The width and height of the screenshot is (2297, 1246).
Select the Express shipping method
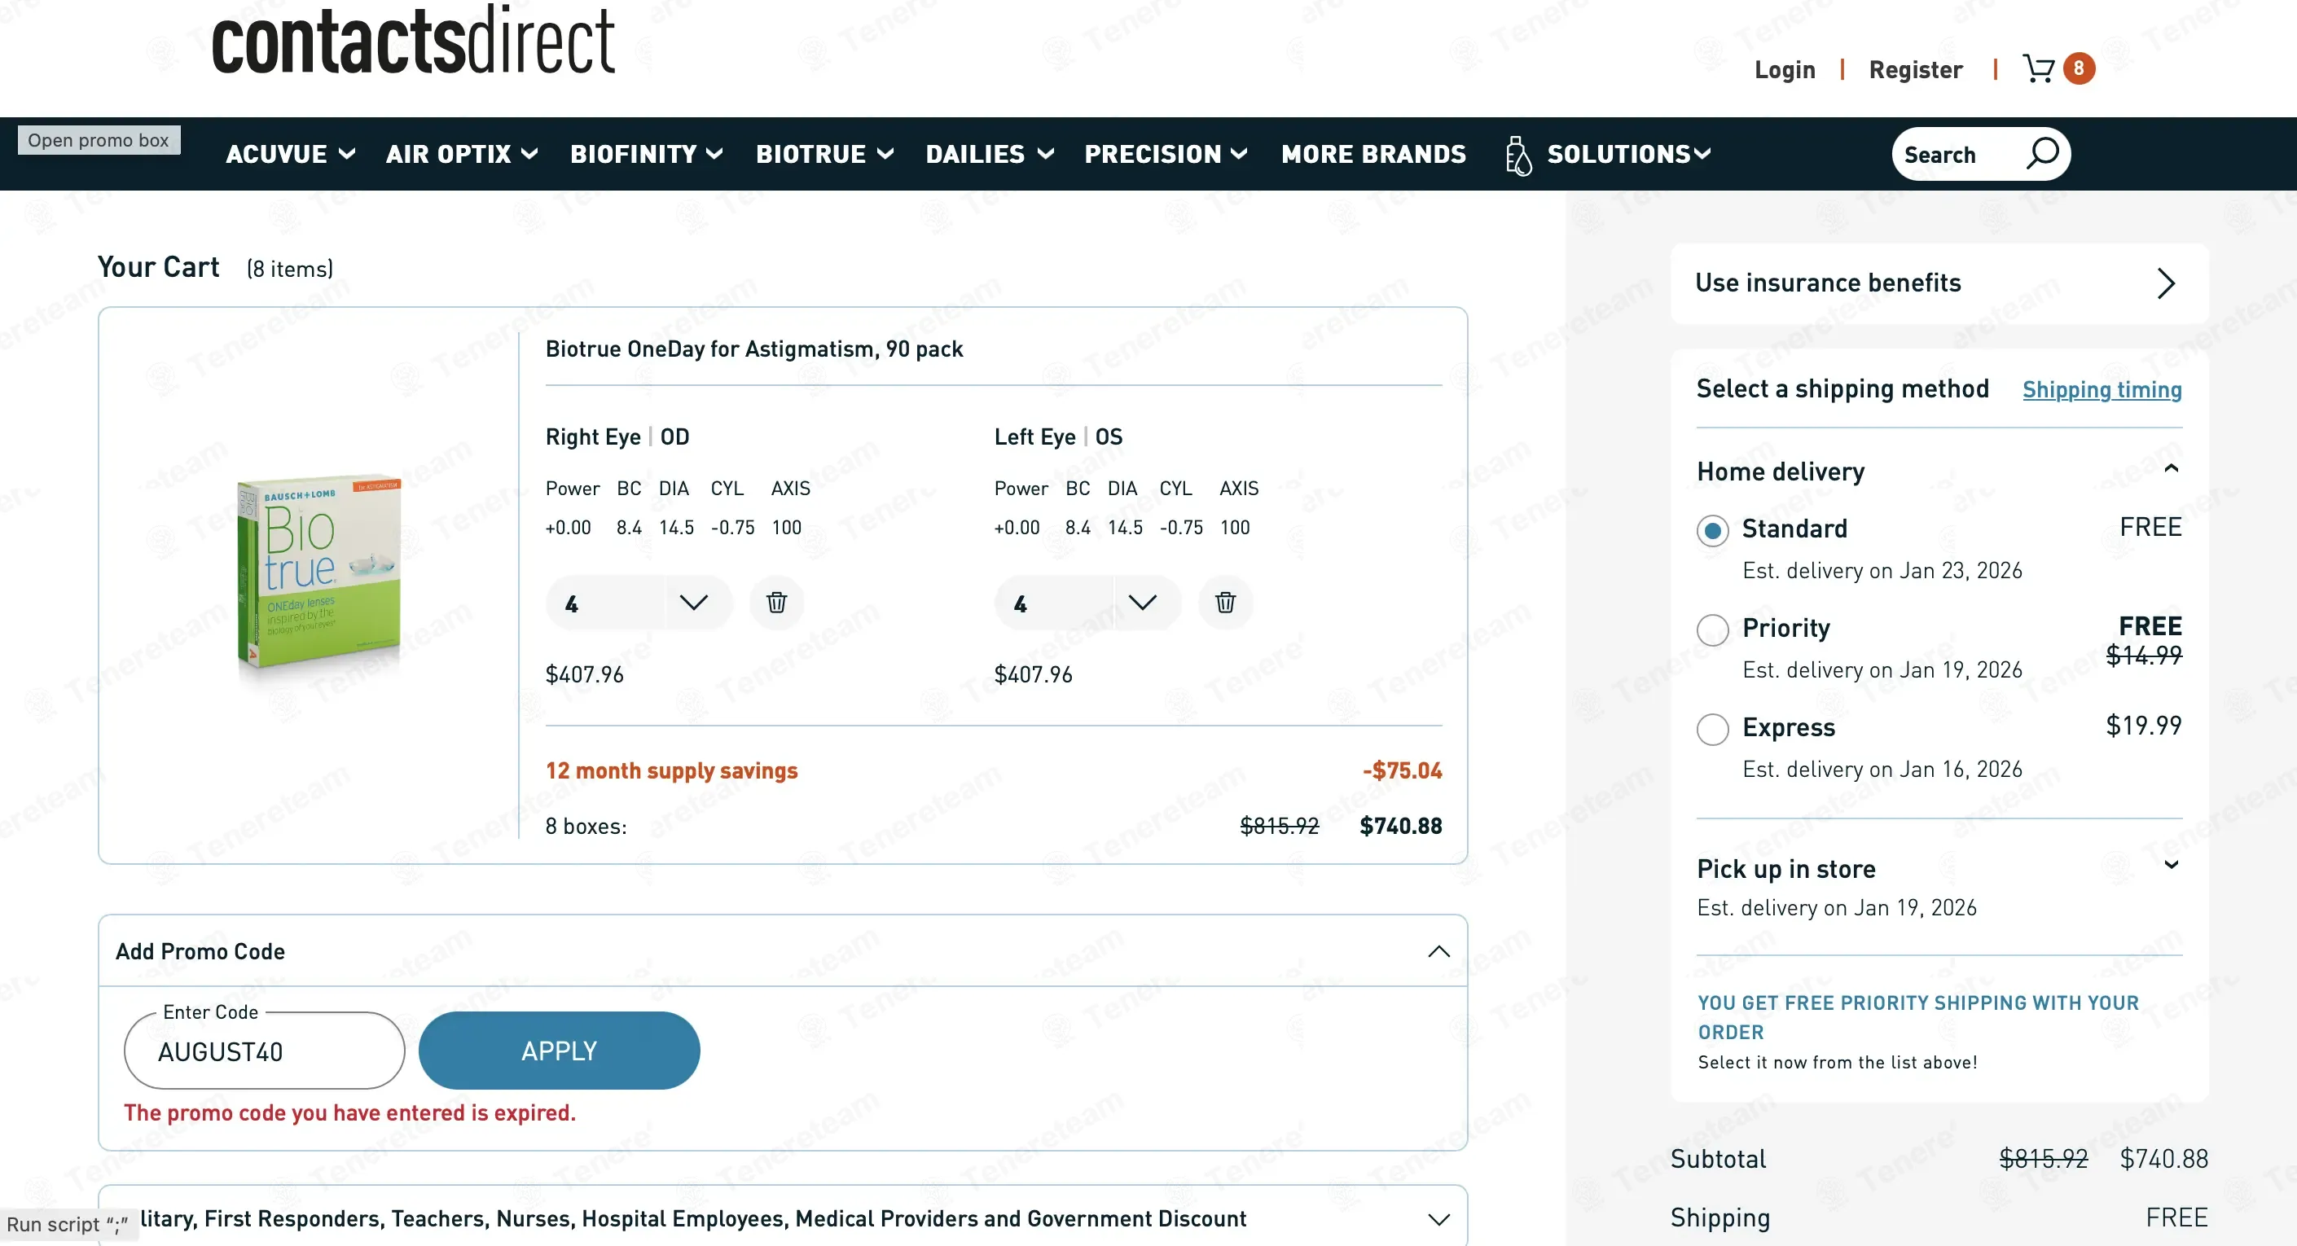click(1712, 729)
